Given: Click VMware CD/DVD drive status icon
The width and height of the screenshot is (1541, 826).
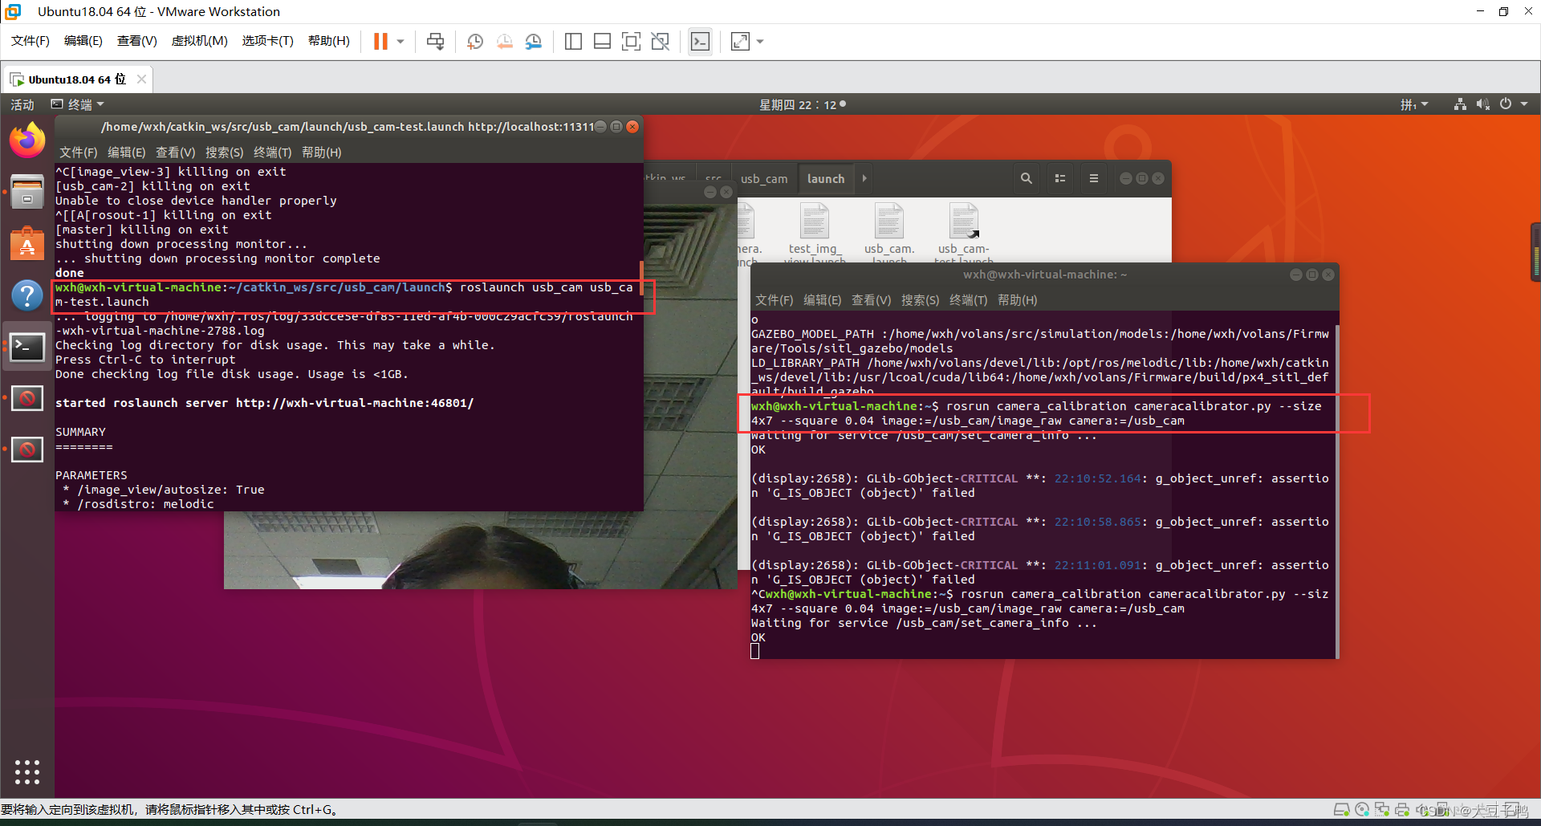Looking at the screenshot, I should pyautogui.click(x=1362, y=810).
